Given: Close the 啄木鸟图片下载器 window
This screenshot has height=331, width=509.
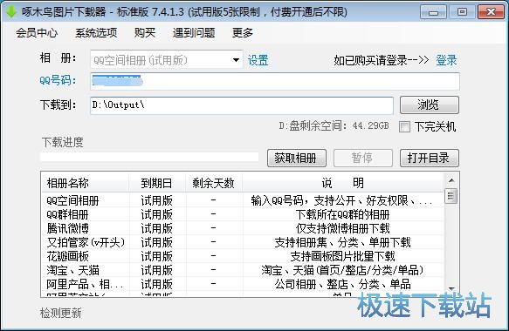Looking at the screenshot, I should (x=491, y=12).
